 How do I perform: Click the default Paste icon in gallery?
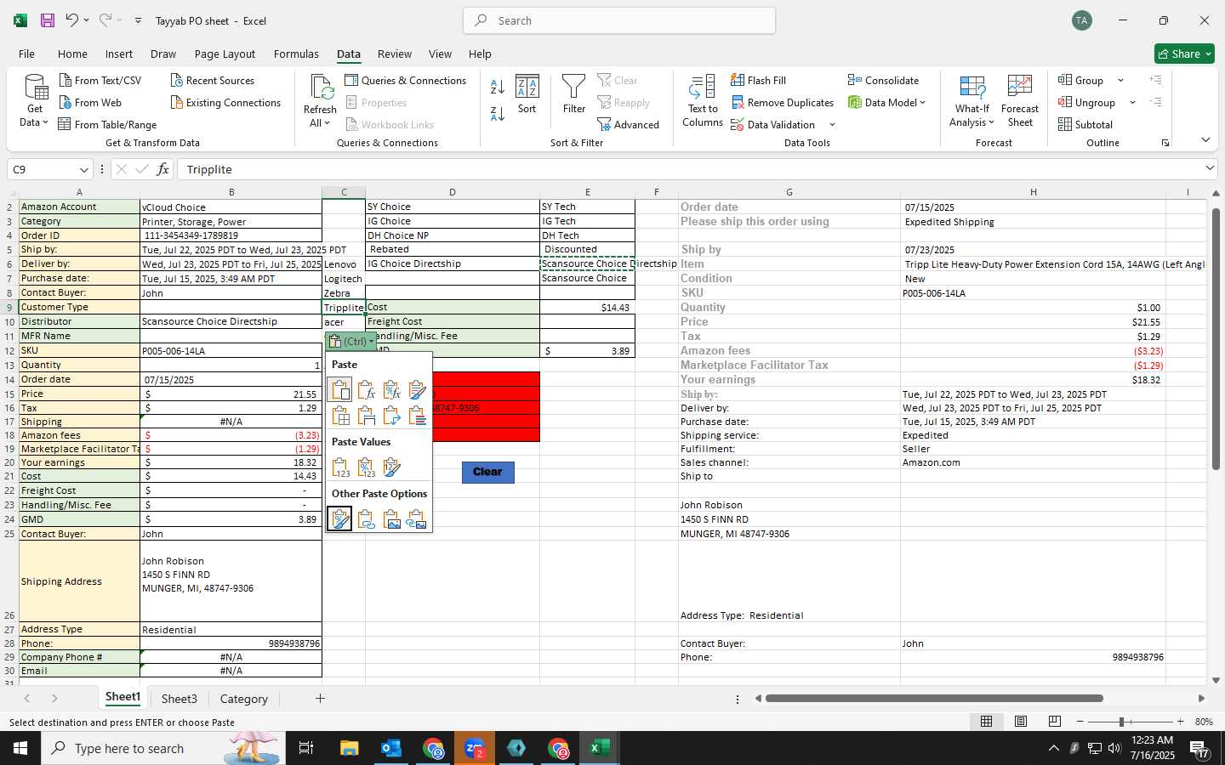pos(339,390)
